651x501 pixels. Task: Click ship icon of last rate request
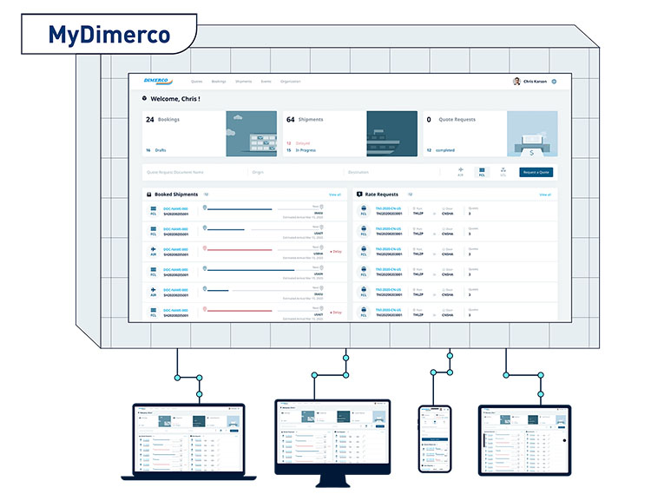pos(364,312)
